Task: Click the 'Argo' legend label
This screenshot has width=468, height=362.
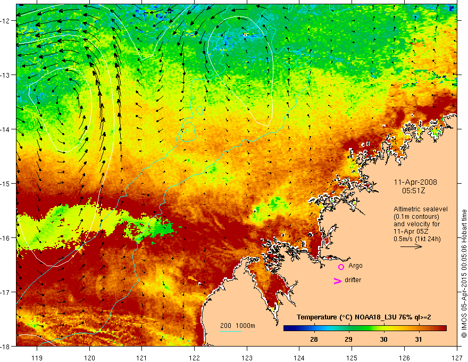Action: (x=355, y=266)
